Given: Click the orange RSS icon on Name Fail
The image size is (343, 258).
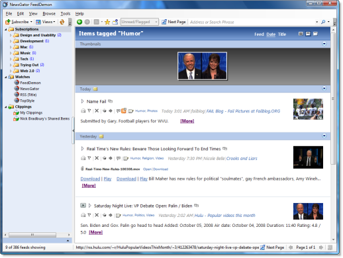Looking at the screenshot, I should [x=124, y=110].
